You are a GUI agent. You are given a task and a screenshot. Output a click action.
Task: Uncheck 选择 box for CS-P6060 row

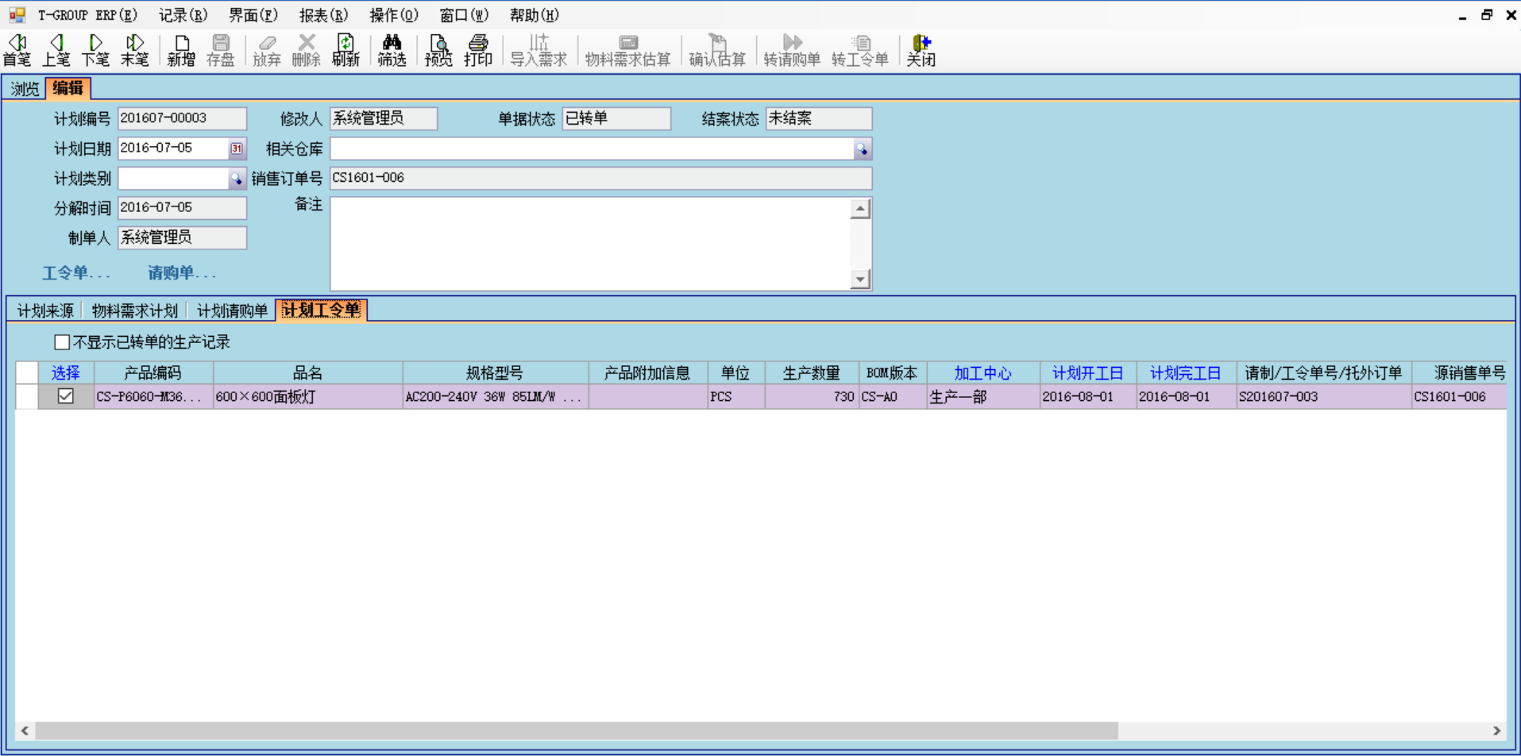click(x=66, y=396)
